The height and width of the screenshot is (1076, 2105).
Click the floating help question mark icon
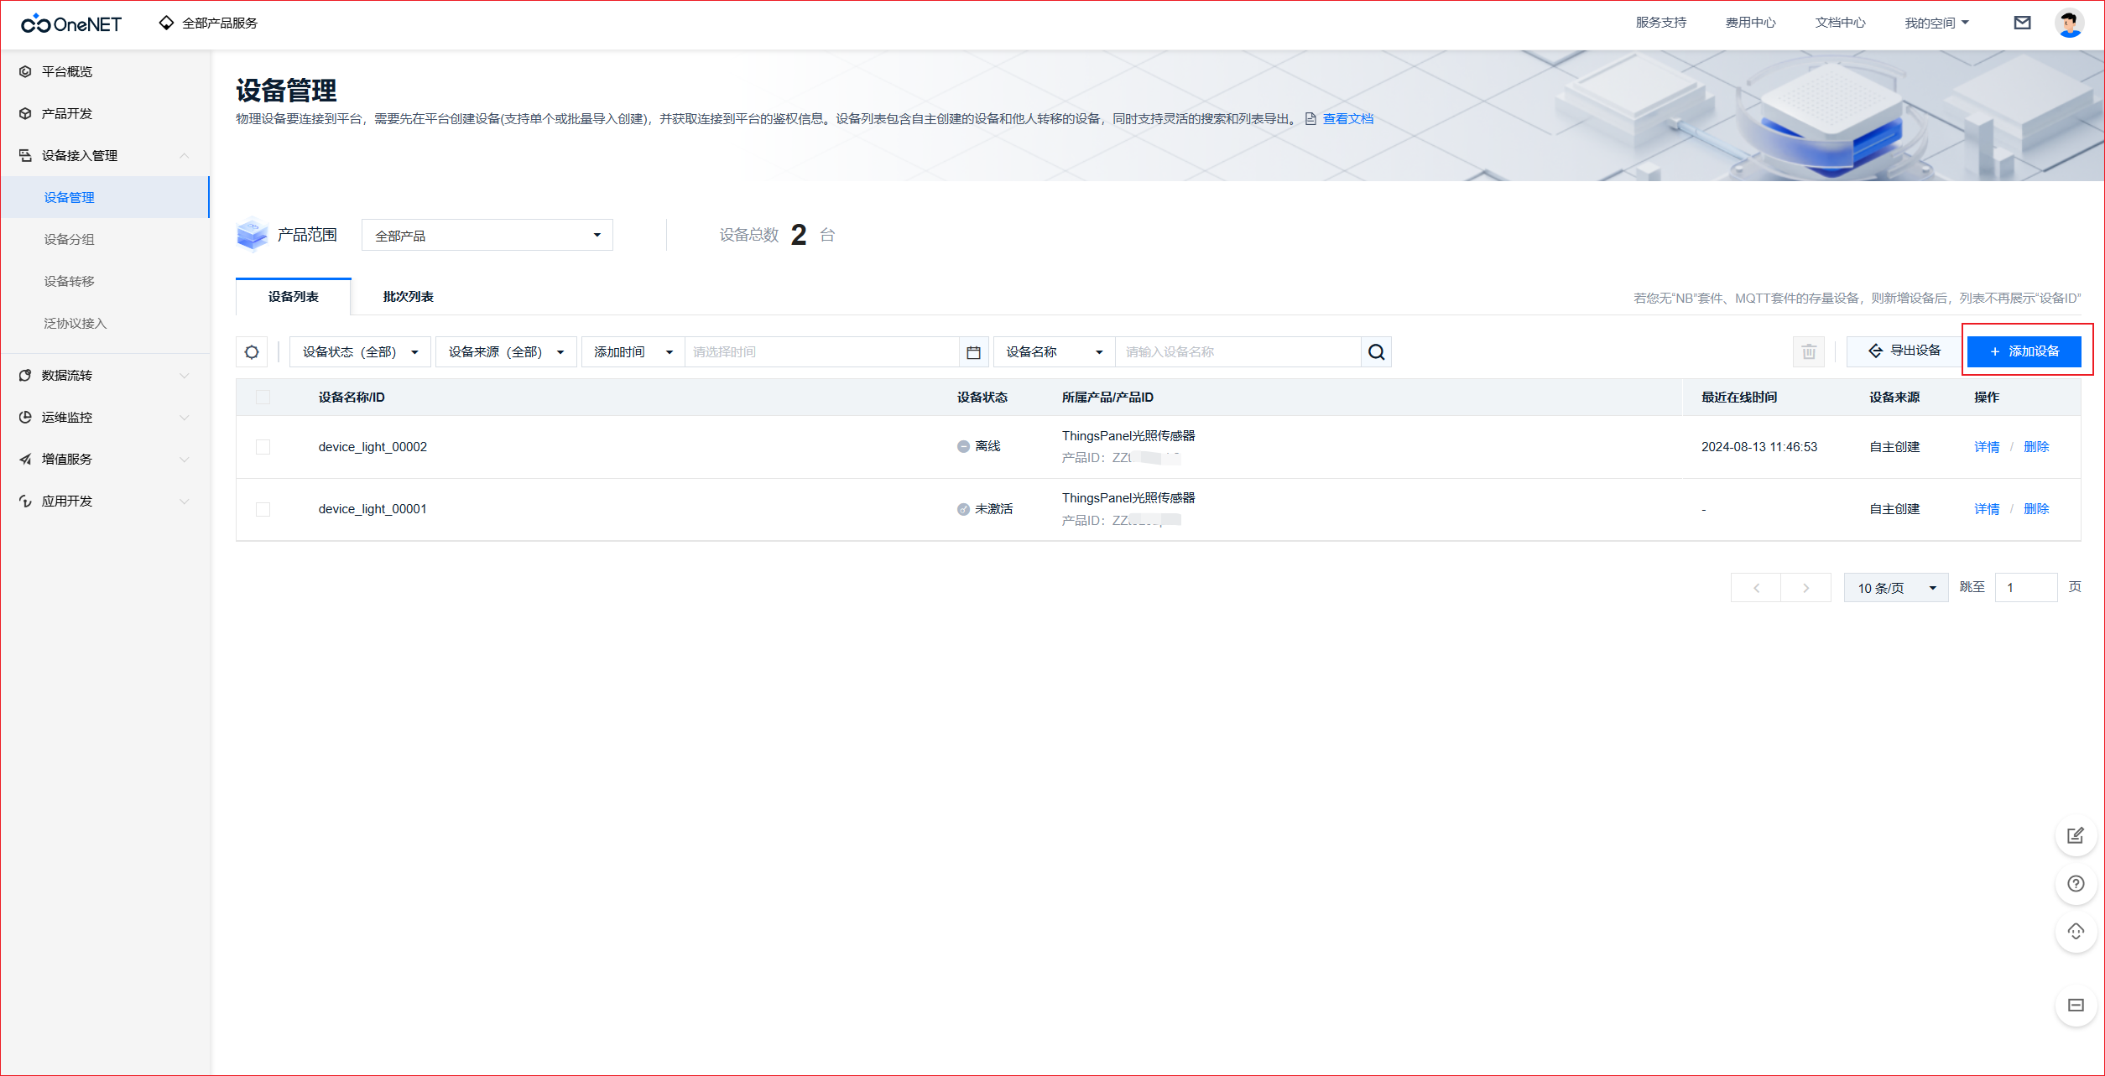click(2076, 884)
